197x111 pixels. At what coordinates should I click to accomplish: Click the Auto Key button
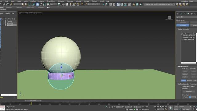pyautogui.click(x=176, y=107)
